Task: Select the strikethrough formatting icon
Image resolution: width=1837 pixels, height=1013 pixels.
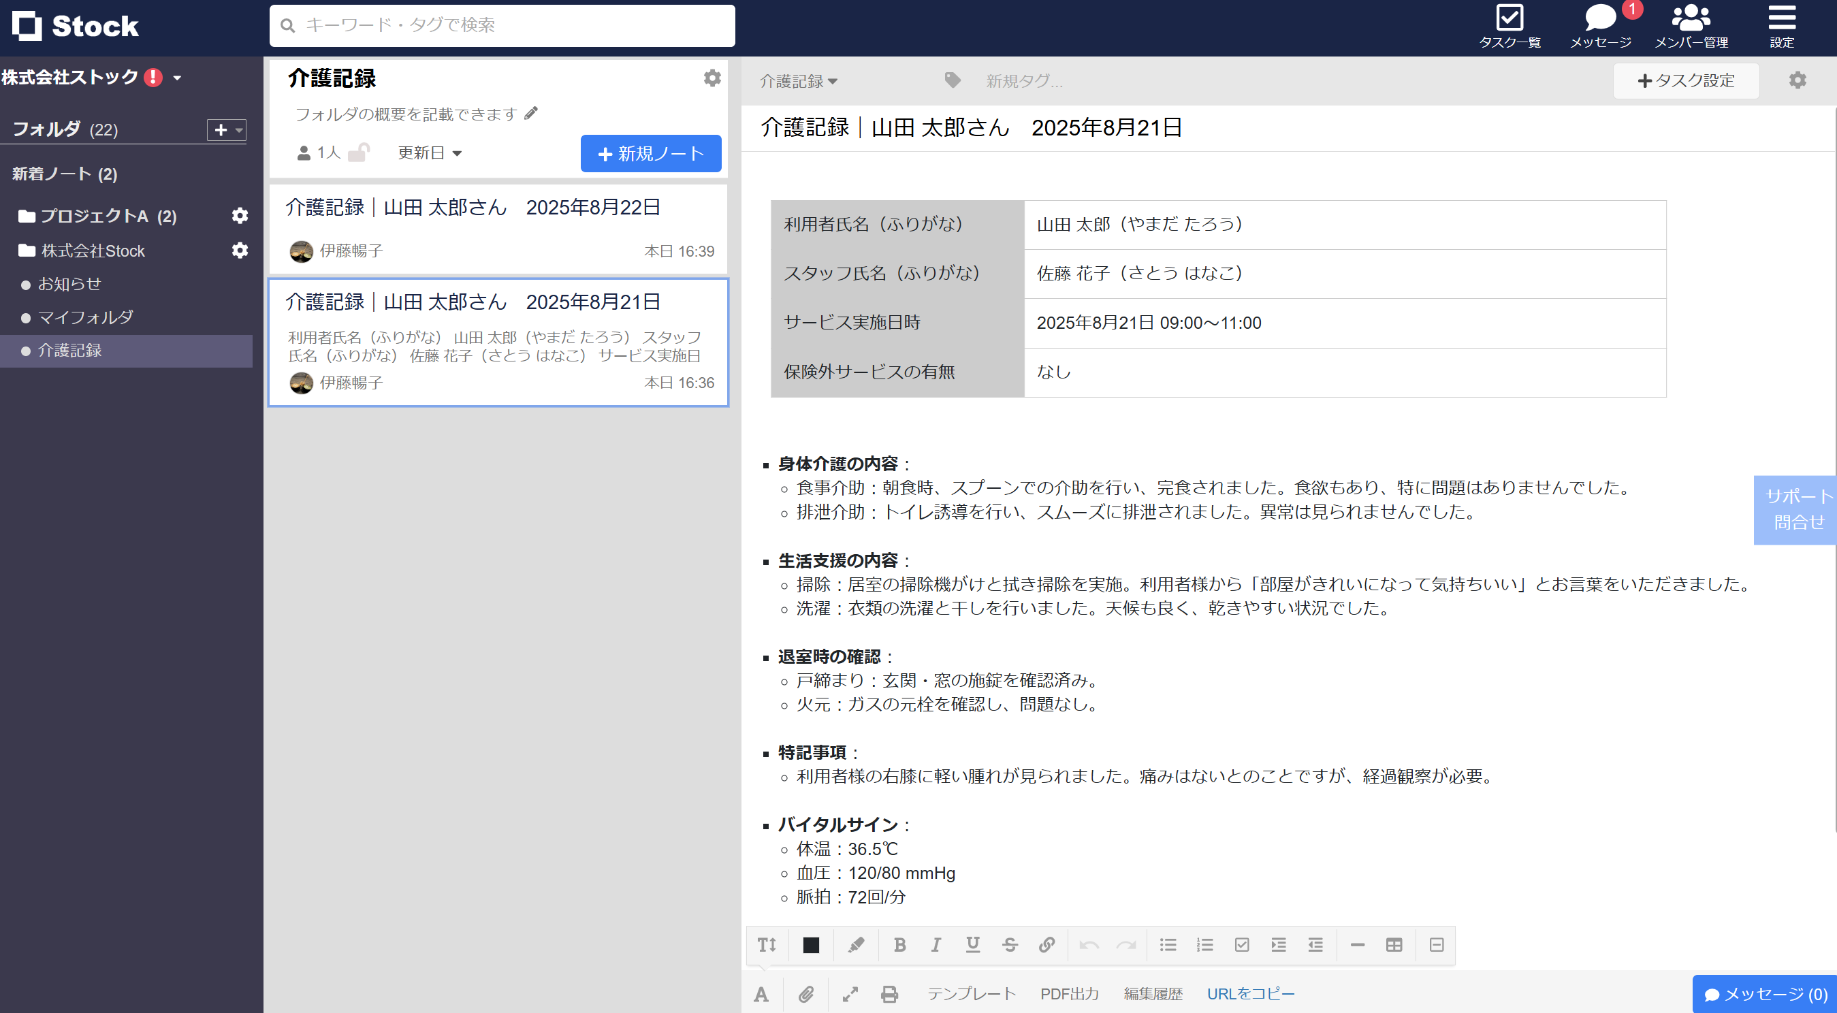Action: coord(1010,946)
